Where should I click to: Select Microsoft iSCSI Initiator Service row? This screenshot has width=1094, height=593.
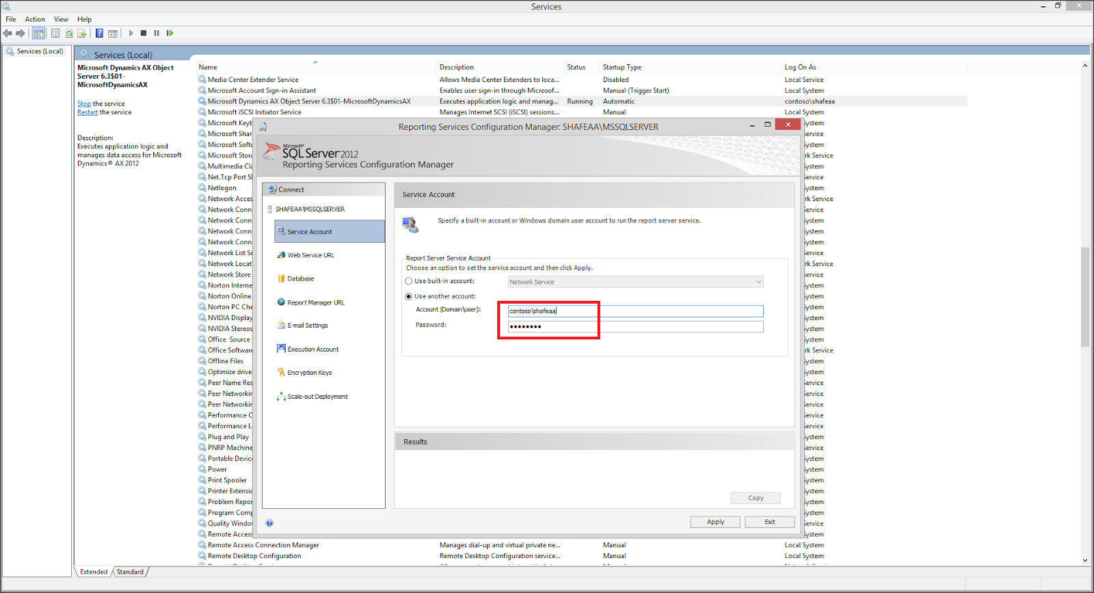582,112
